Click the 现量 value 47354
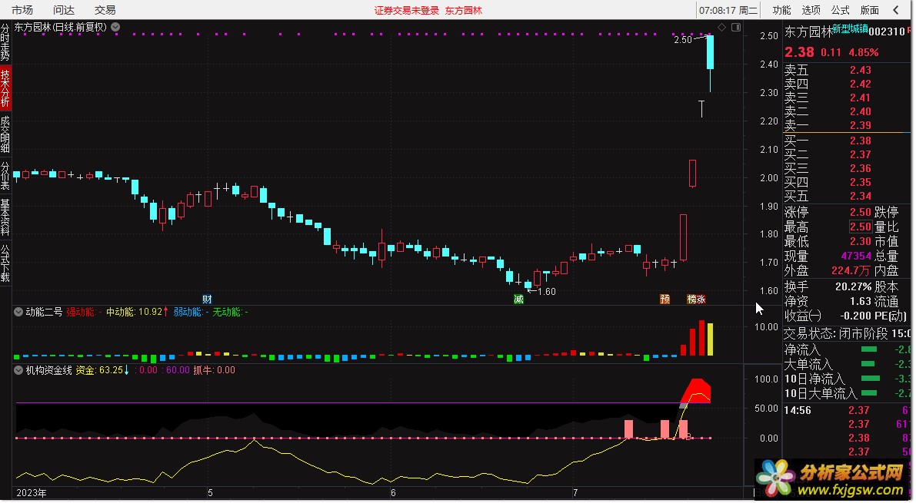916x503 pixels. 856,256
